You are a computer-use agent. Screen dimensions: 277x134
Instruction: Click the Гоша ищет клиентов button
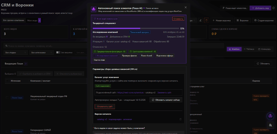pos(235,8)
